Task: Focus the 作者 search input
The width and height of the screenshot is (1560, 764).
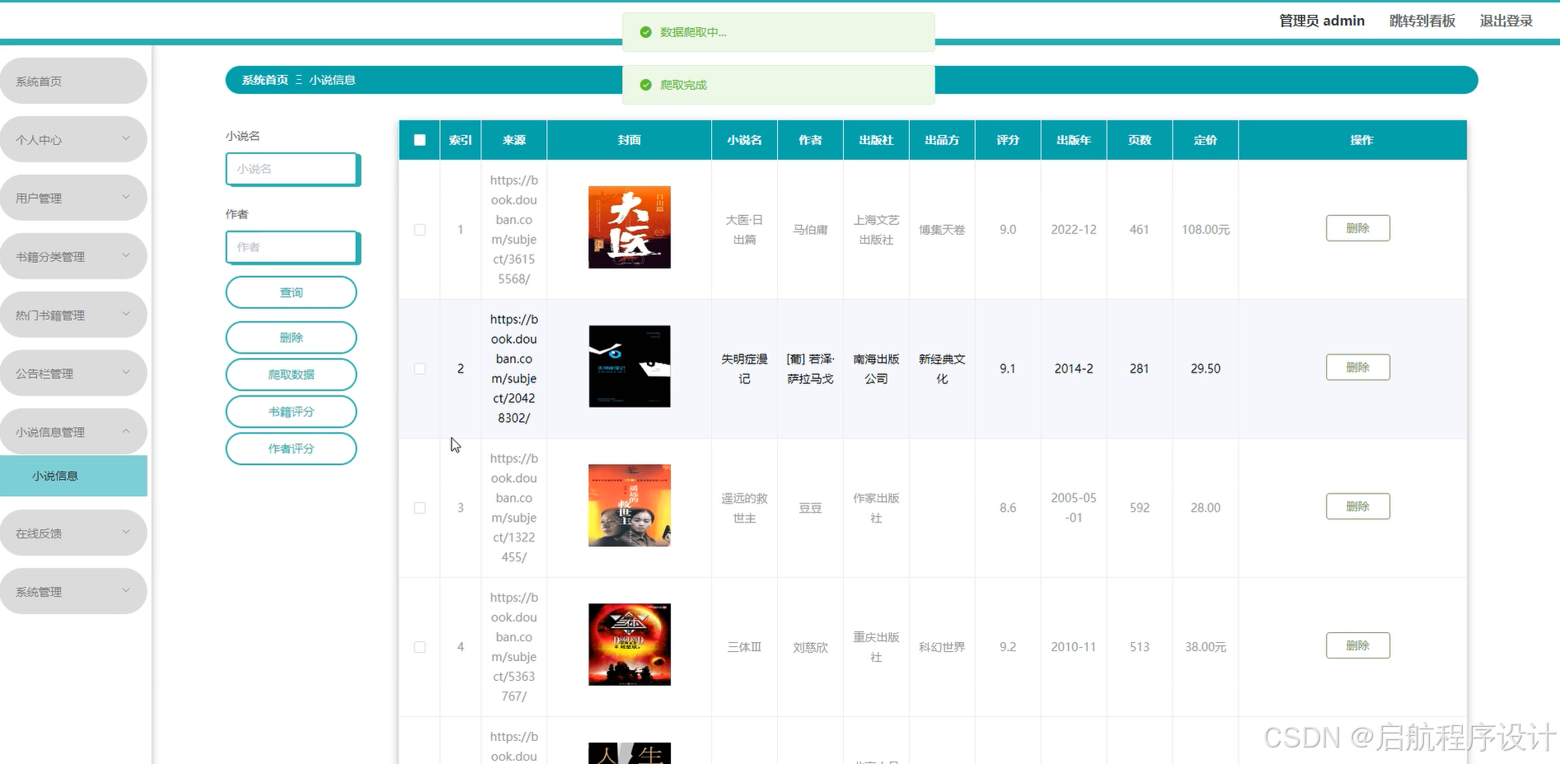Action: point(292,247)
